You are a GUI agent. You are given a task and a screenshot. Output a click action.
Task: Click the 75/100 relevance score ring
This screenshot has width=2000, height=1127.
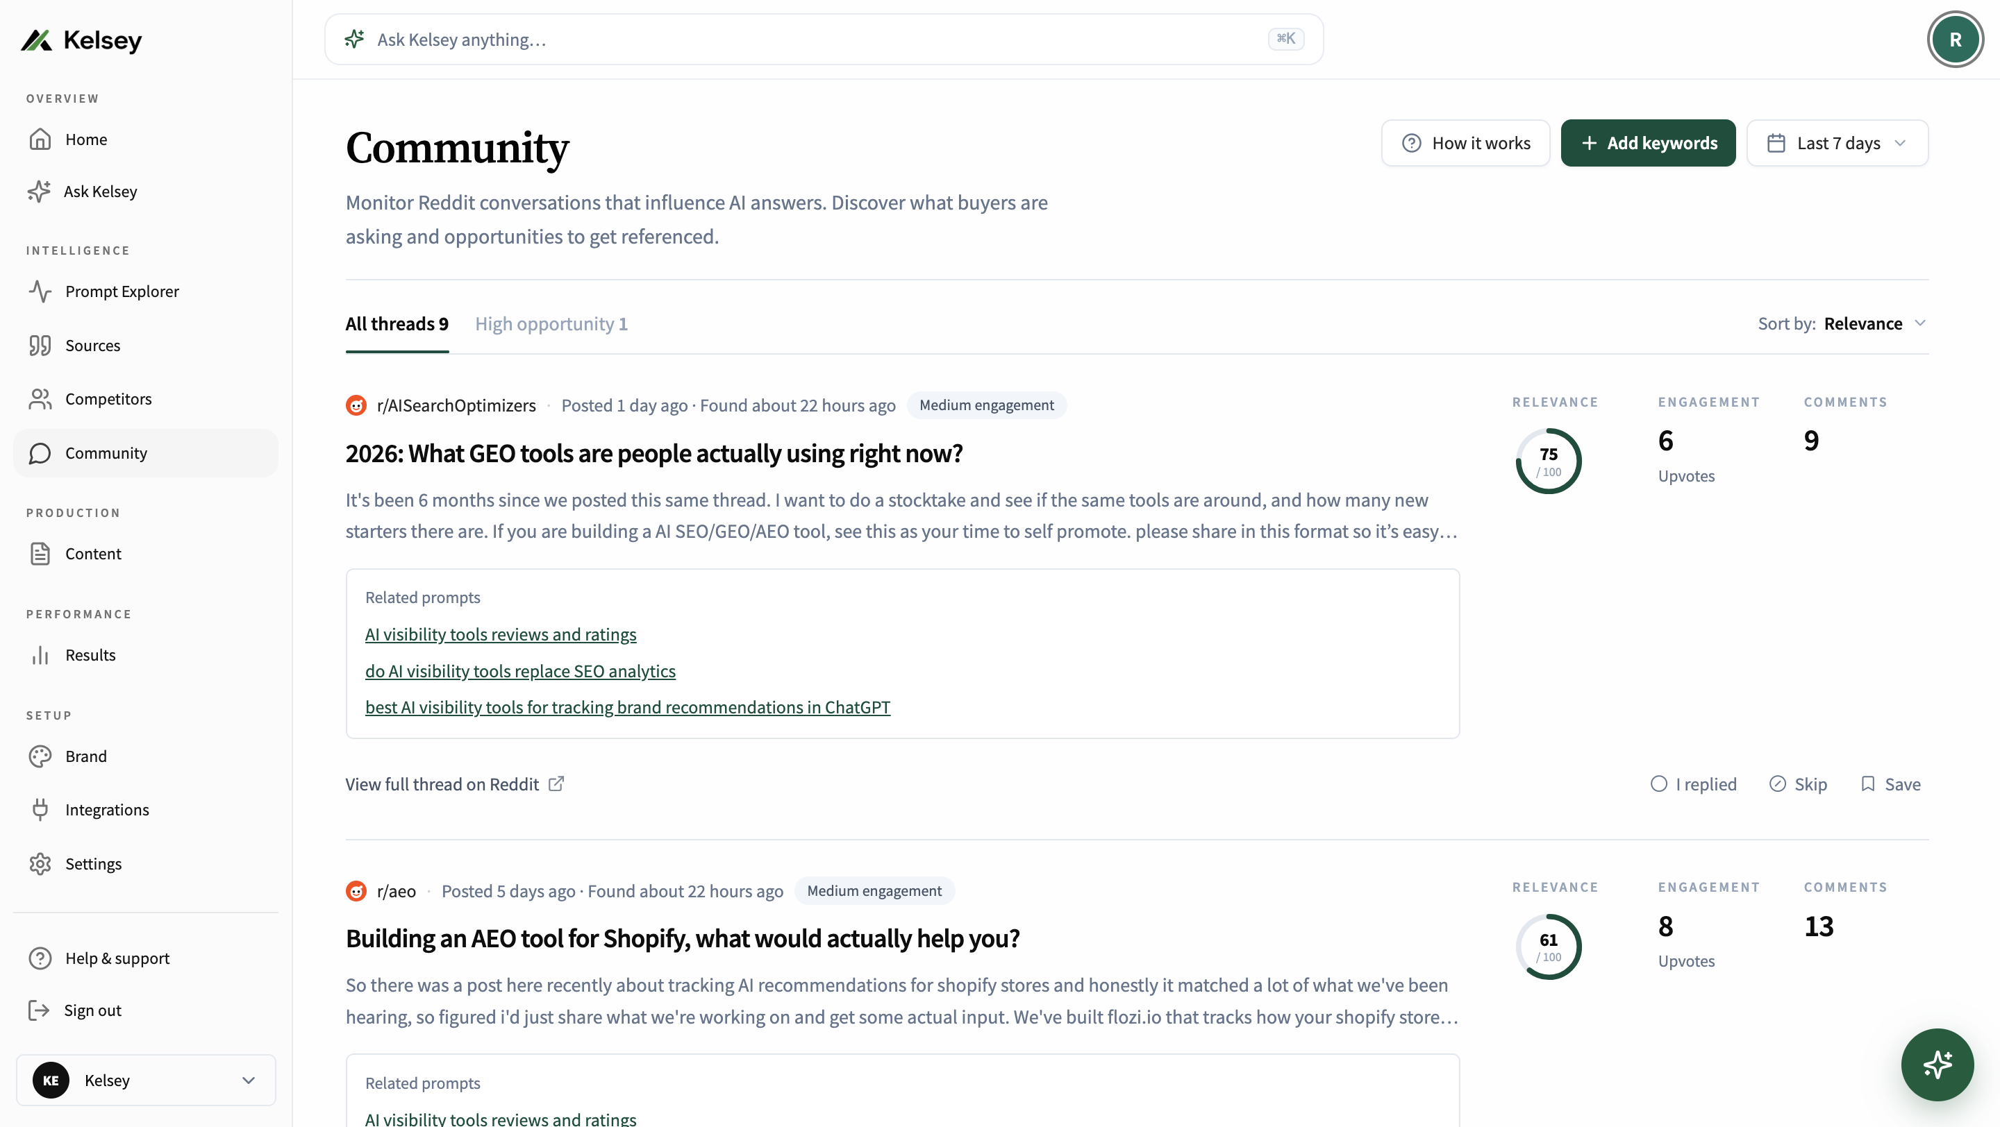tap(1548, 461)
